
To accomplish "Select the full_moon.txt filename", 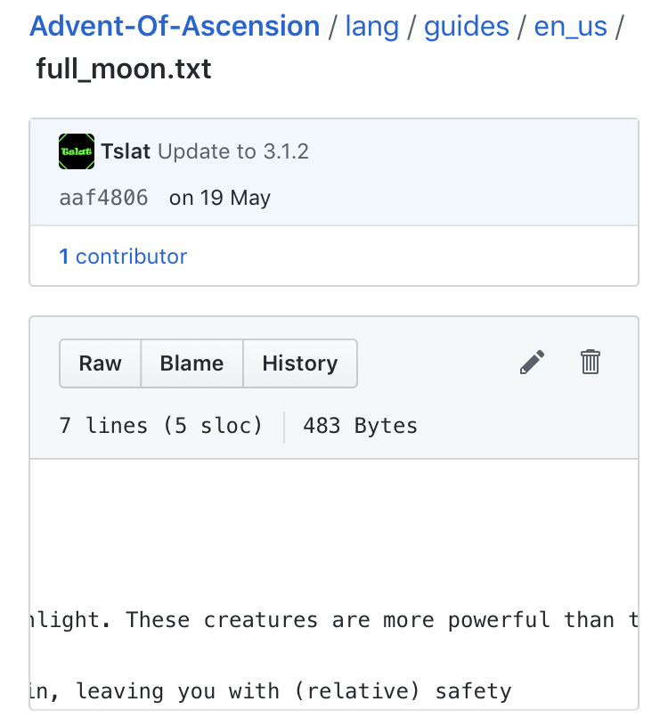I will (123, 69).
